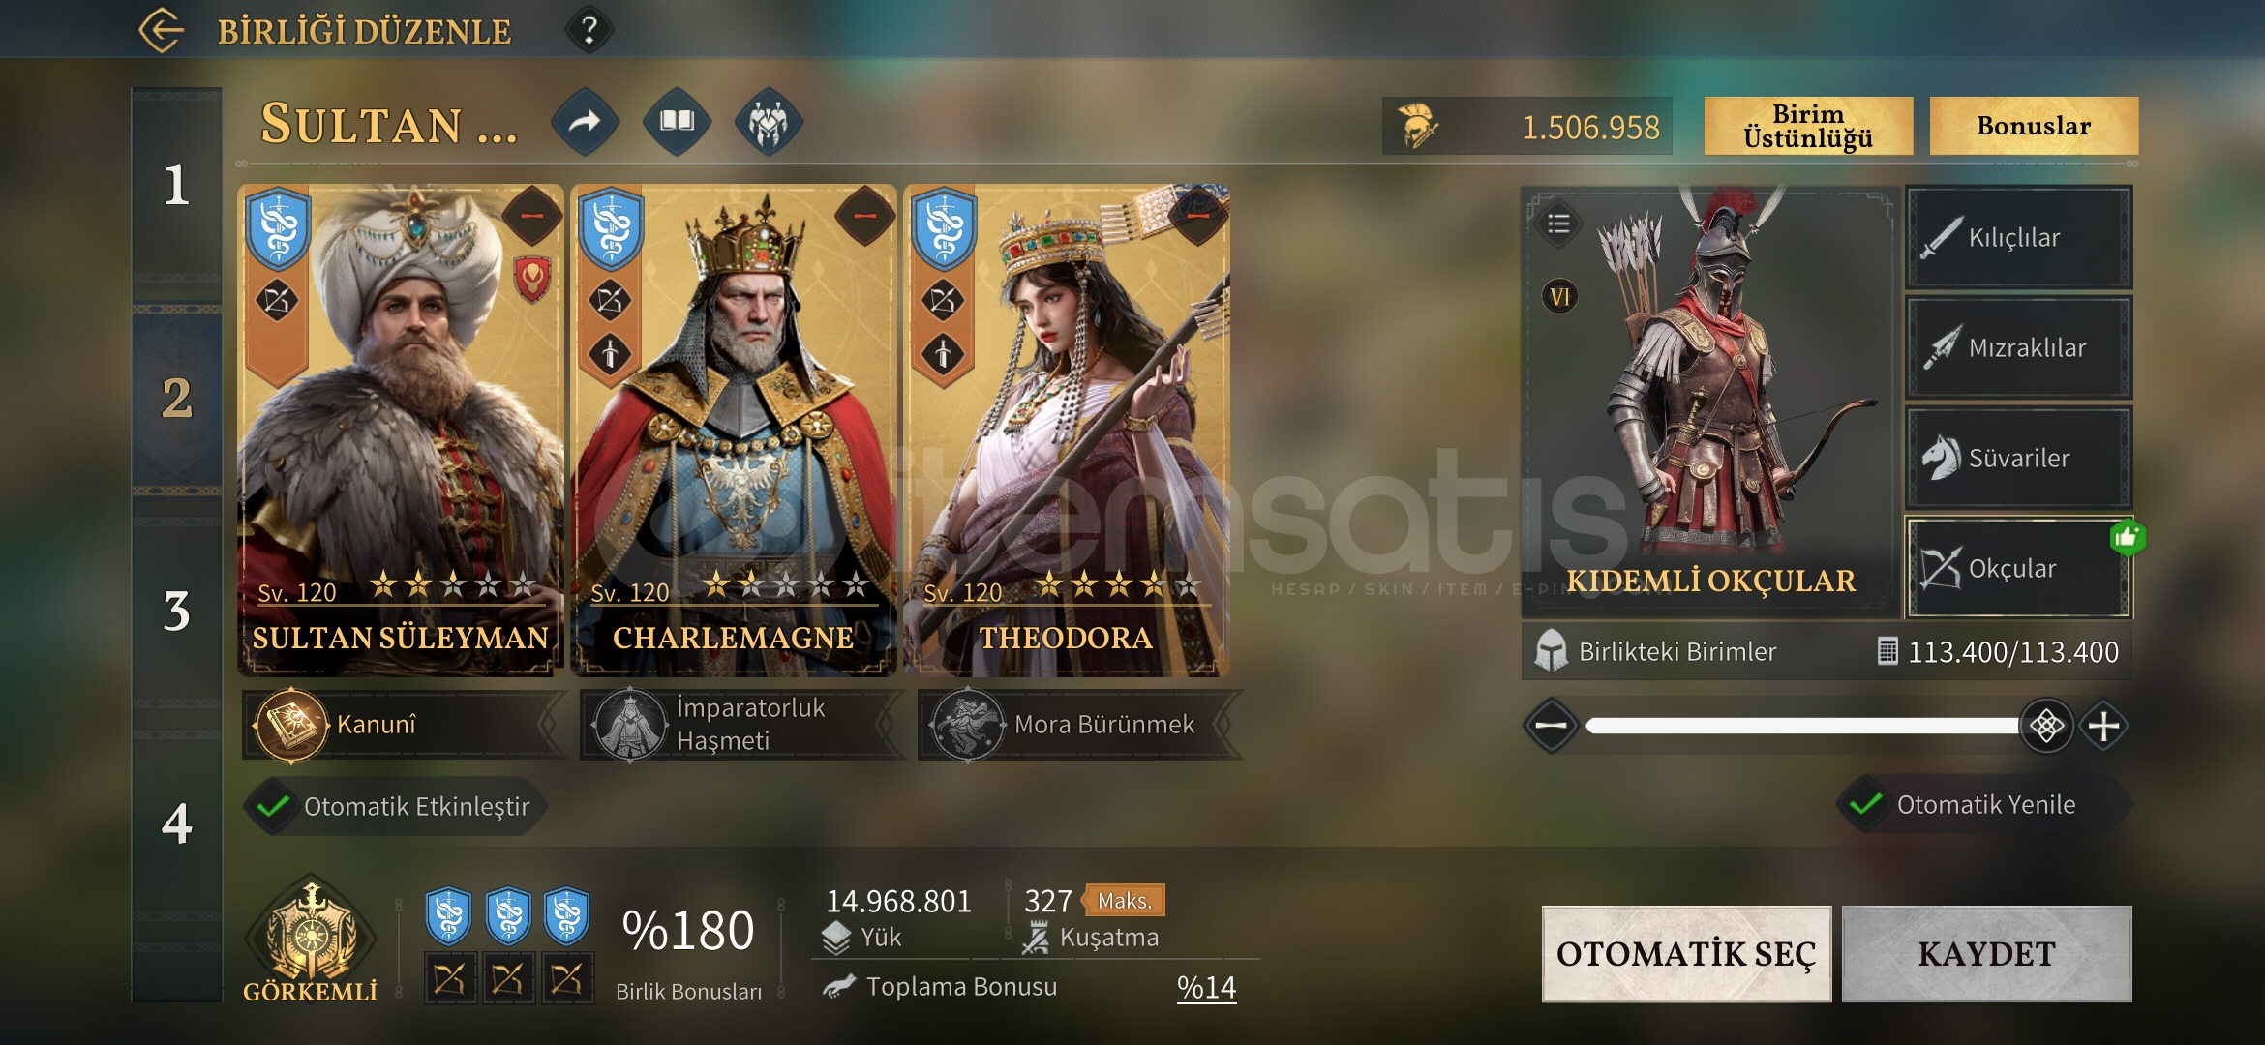Choose Kılıçlılar troop type
2265x1045 pixels.
(x=2018, y=237)
